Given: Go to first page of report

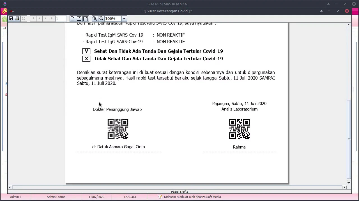Looking at the screenshot, I should coord(33,18).
